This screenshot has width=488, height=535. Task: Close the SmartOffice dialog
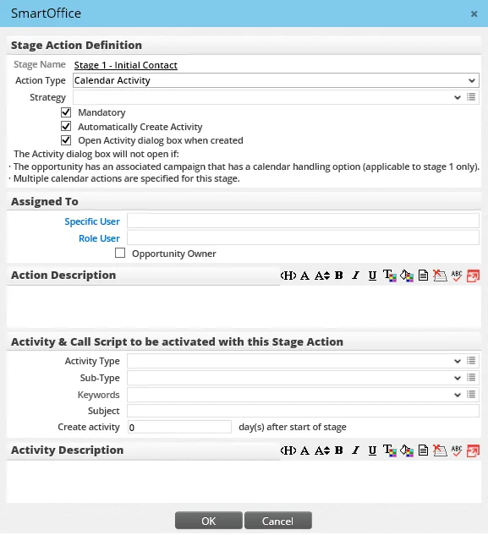click(474, 14)
